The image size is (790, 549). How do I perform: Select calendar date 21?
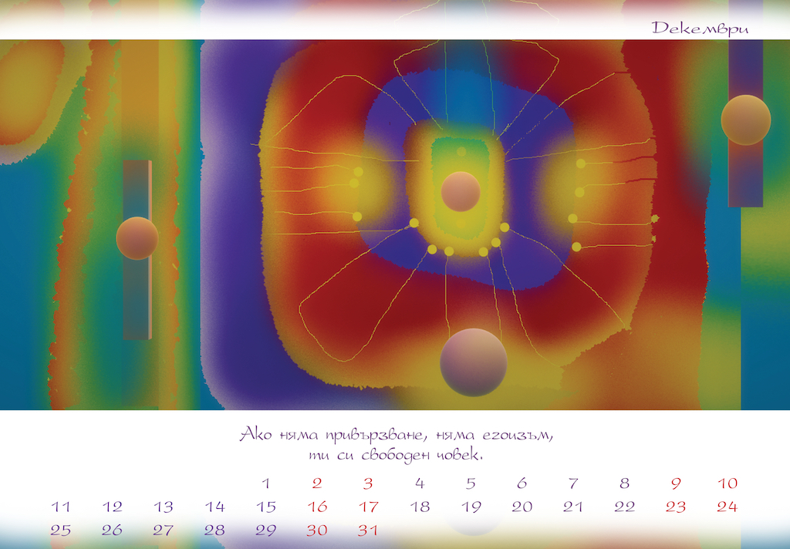[x=573, y=507]
